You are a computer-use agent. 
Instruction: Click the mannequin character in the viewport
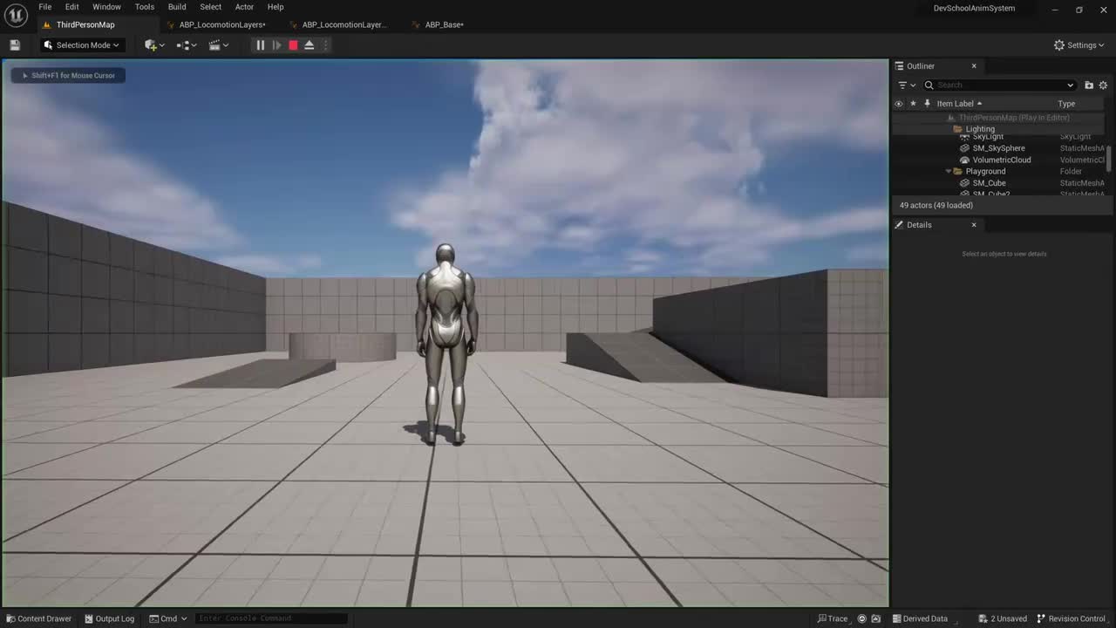(x=446, y=344)
